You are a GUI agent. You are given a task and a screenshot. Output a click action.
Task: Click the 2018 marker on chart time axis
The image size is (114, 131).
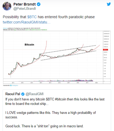pos(78,83)
